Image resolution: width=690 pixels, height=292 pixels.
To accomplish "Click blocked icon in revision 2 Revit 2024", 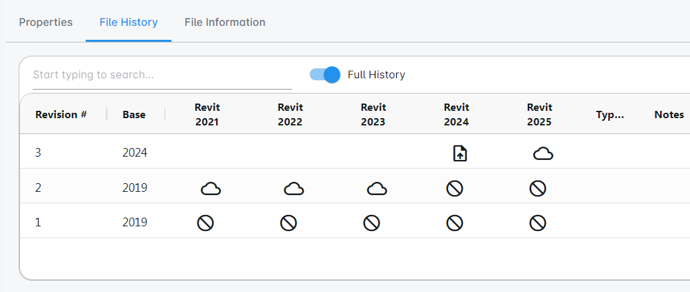I will 455,189.
